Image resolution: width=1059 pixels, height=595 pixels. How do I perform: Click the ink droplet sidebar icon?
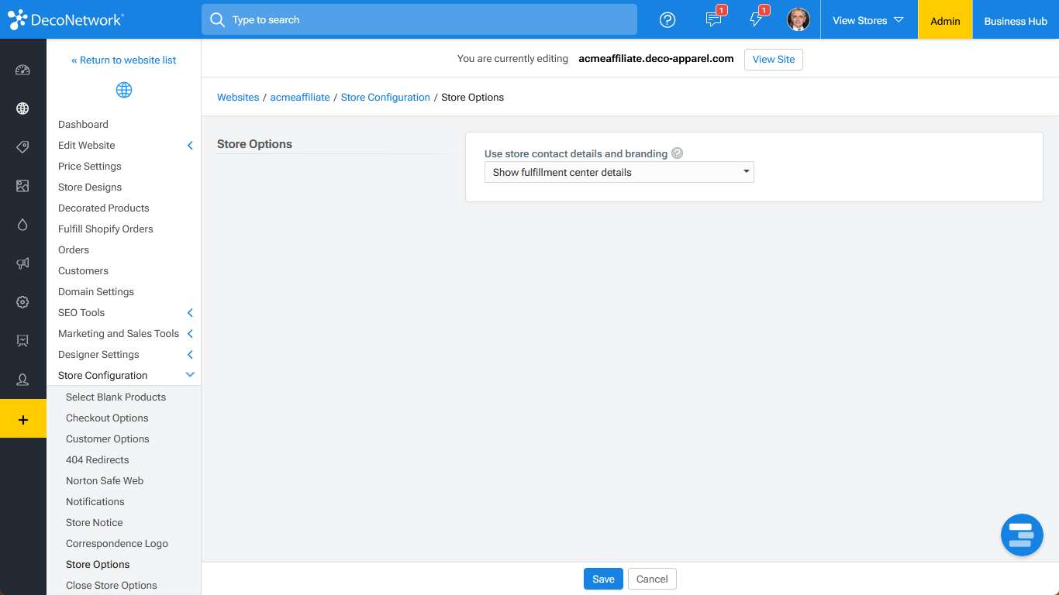point(22,225)
